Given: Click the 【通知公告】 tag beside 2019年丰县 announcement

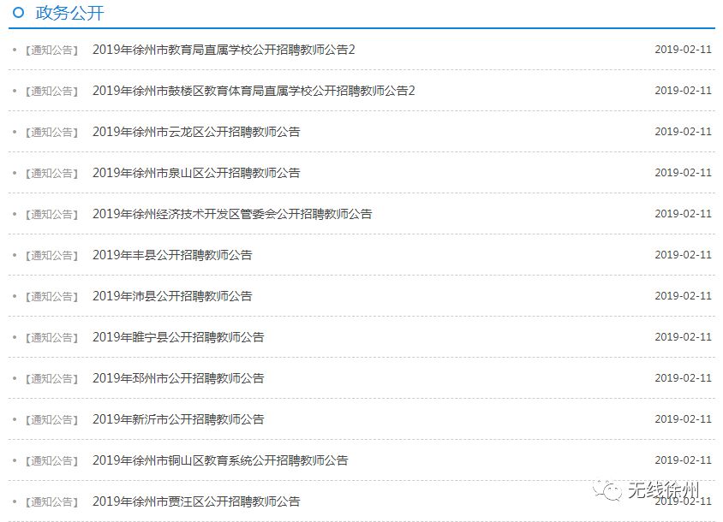Looking at the screenshot, I should (x=52, y=255).
